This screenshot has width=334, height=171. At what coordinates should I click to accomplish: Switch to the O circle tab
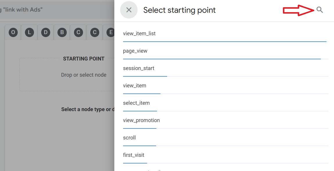coord(13,32)
